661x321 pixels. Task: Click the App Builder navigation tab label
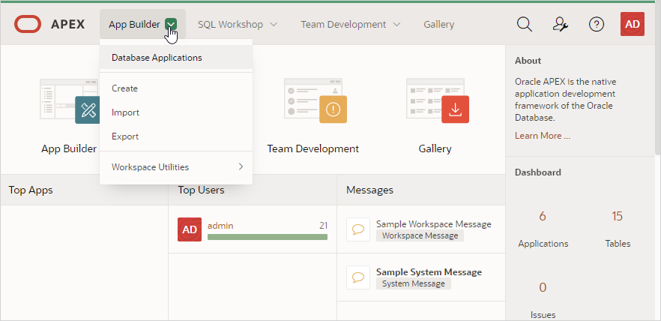point(134,25)
